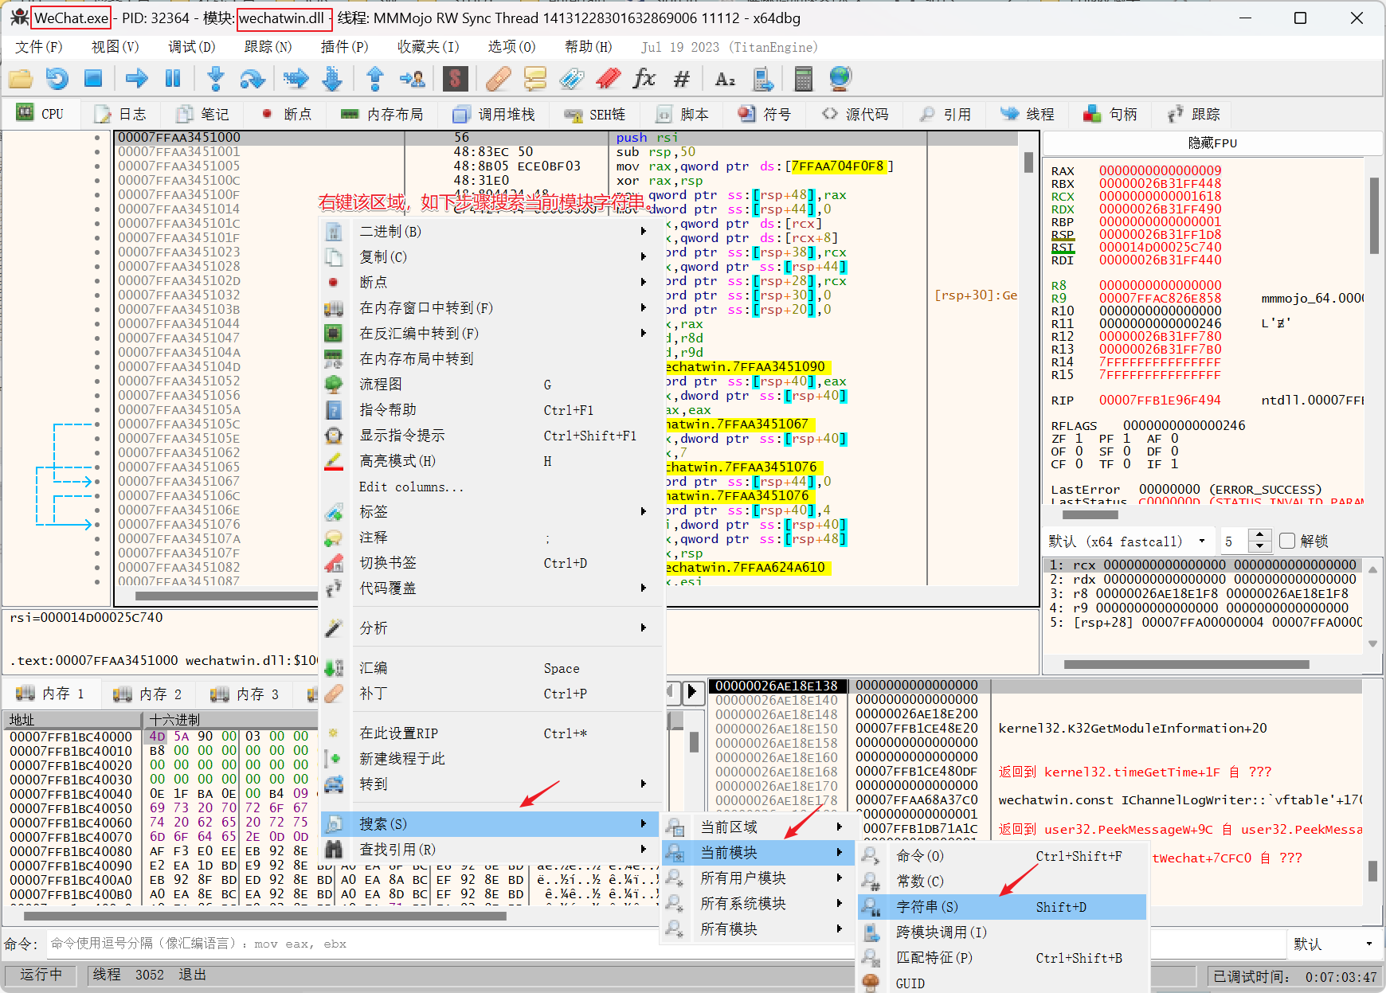Viewport: 1386px width, 993px height.
Task: Select 当前模块 in search submenu
Action: [x=758, y=853]
